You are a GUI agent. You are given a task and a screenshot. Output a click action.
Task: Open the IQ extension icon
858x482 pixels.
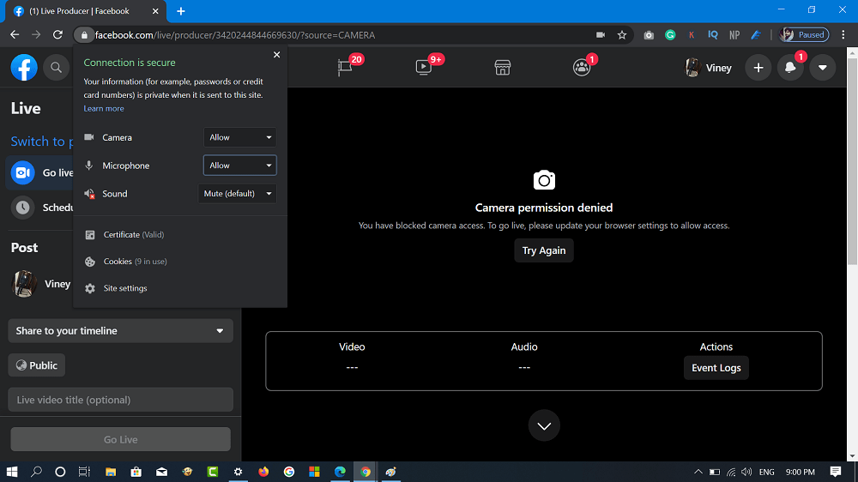[712, 35]
